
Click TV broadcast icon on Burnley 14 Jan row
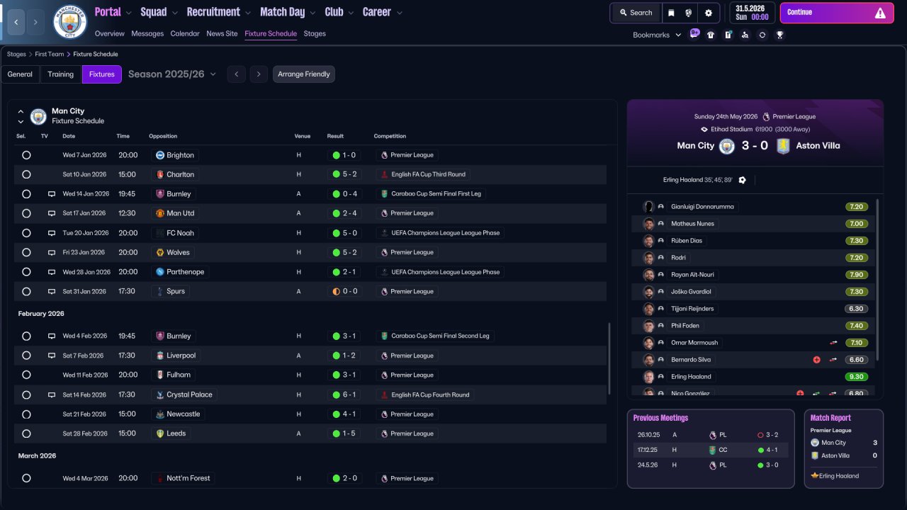tap(51, 194)
